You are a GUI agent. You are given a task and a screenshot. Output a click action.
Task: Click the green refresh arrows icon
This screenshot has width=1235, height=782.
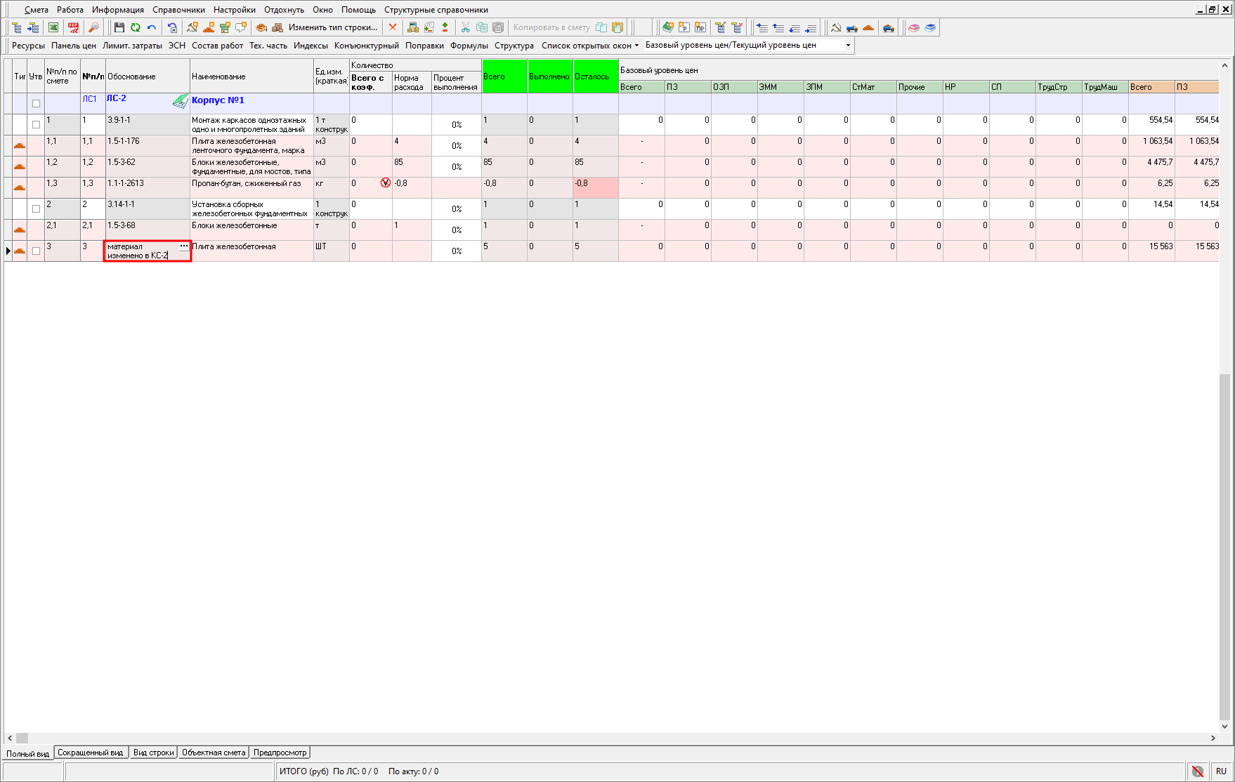[135, 27]
